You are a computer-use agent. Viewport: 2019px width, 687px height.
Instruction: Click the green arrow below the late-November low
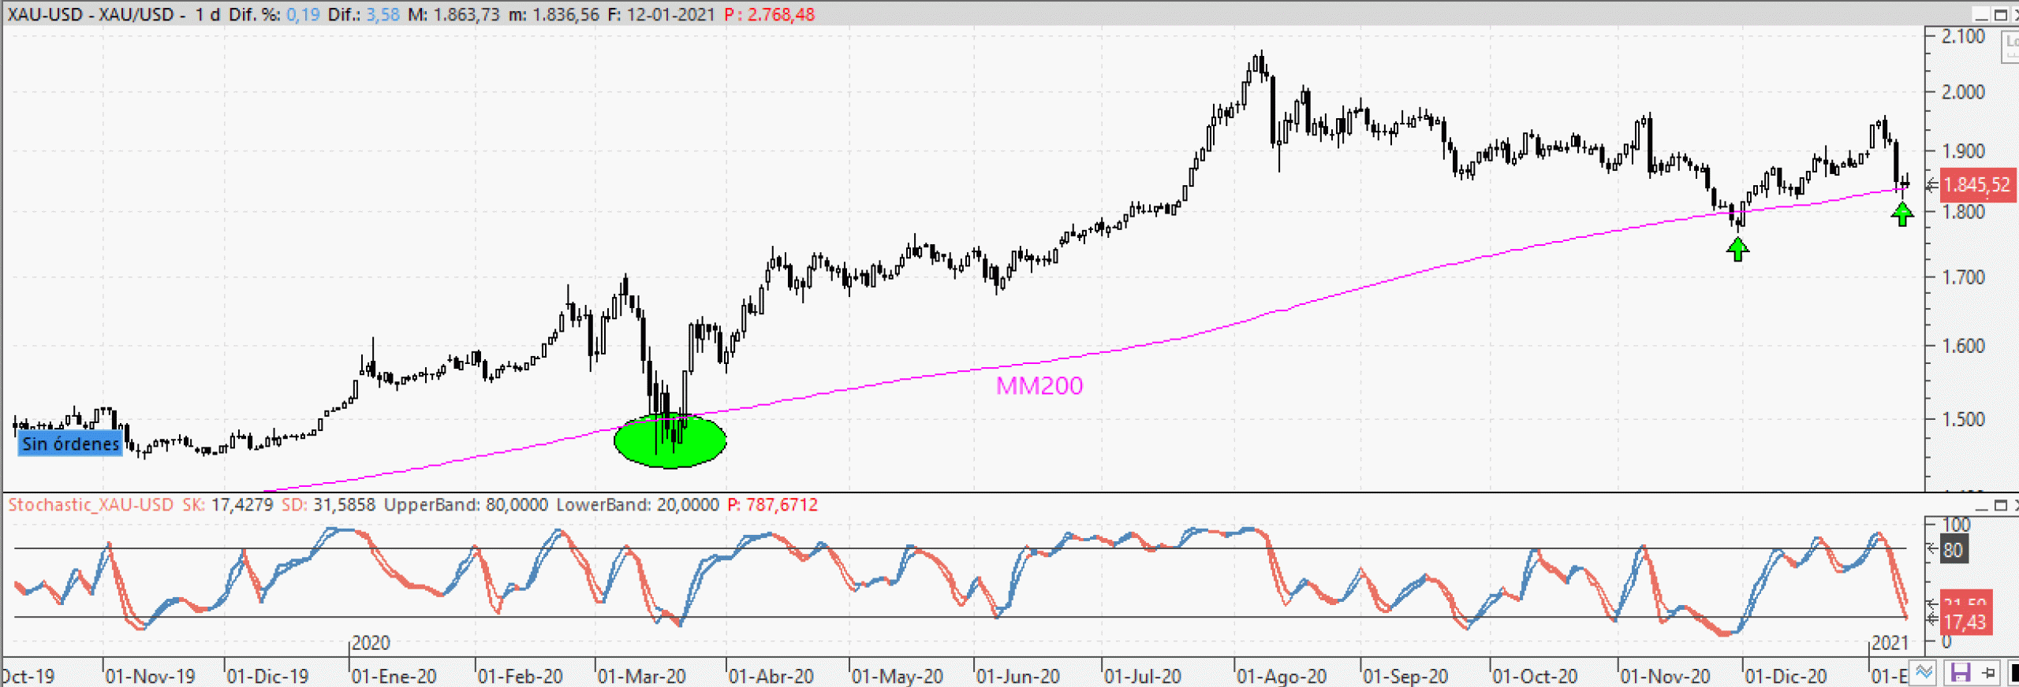1737,250
